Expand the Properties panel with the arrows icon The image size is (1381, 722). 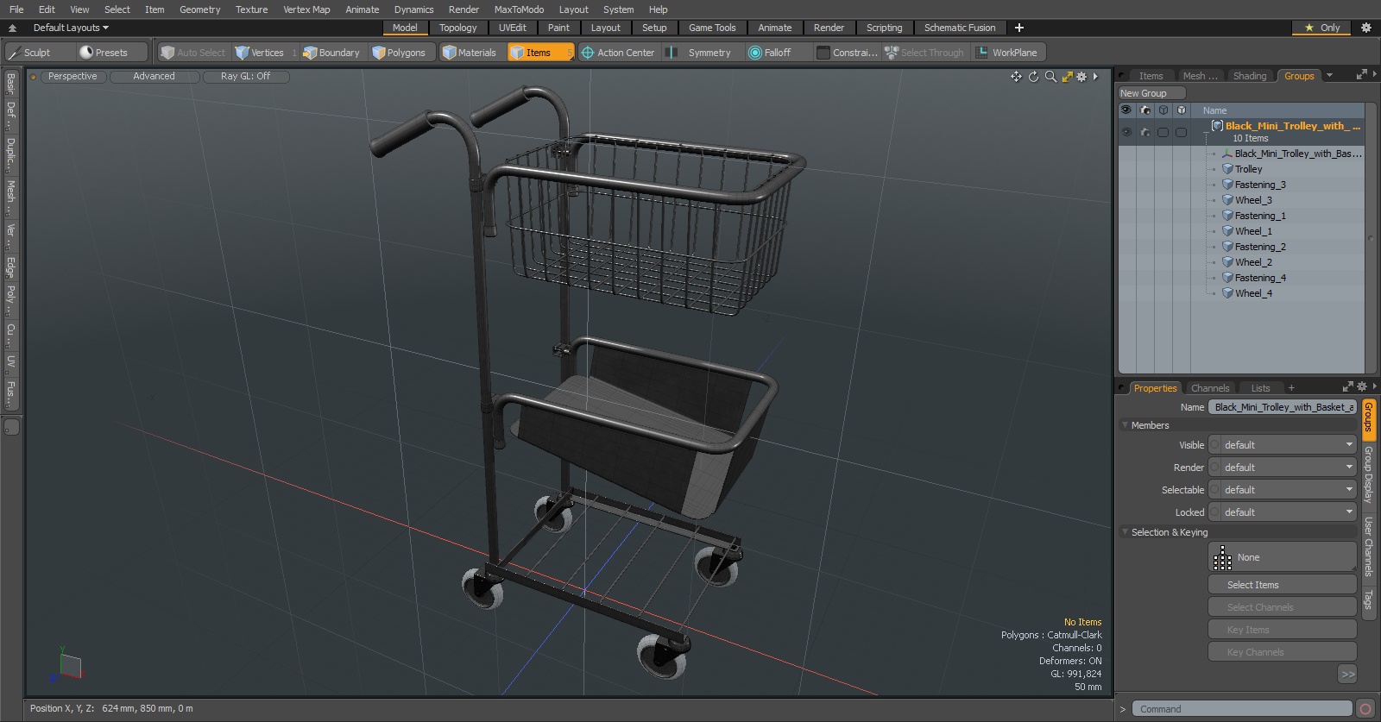(1348, 386)
